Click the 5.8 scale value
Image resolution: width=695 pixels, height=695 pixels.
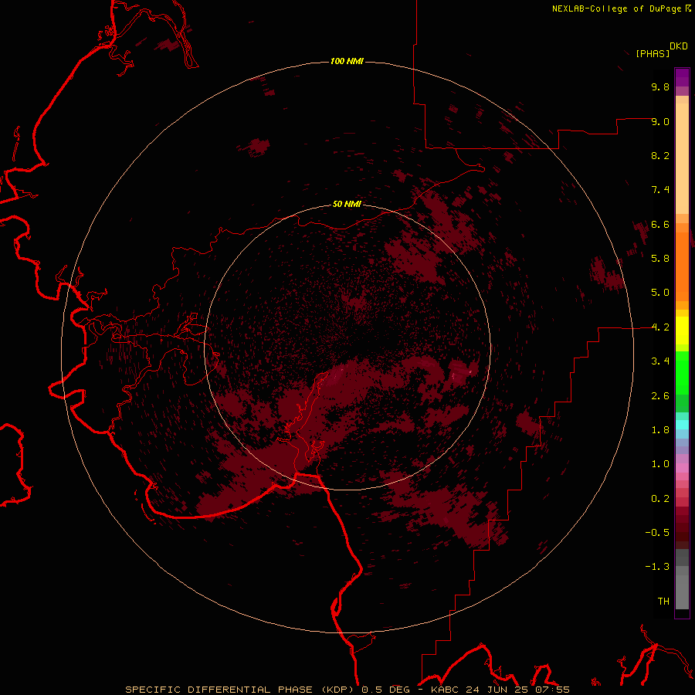(660, 259)
